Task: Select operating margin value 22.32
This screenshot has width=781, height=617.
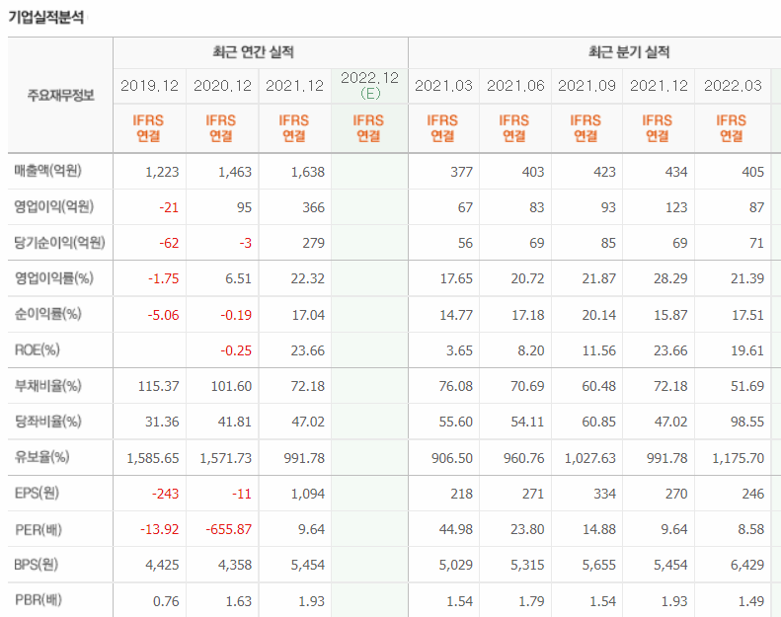Action: click(308, 278)
